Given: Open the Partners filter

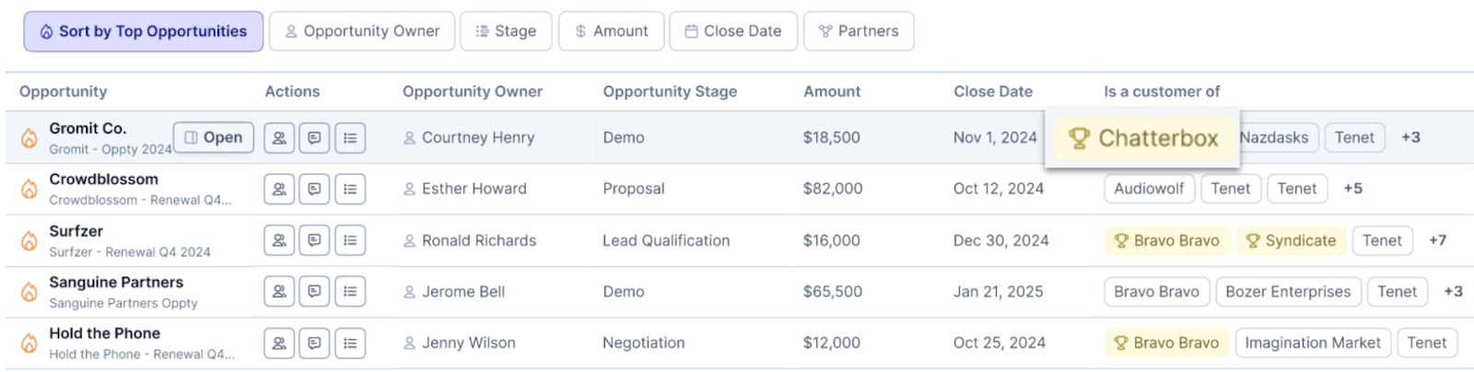Looking at the screenshot, I should [x=859, y=31].
